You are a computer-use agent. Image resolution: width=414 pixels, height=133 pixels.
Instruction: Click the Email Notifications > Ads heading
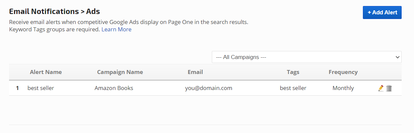pyautogui.click(x=54, y=11)
